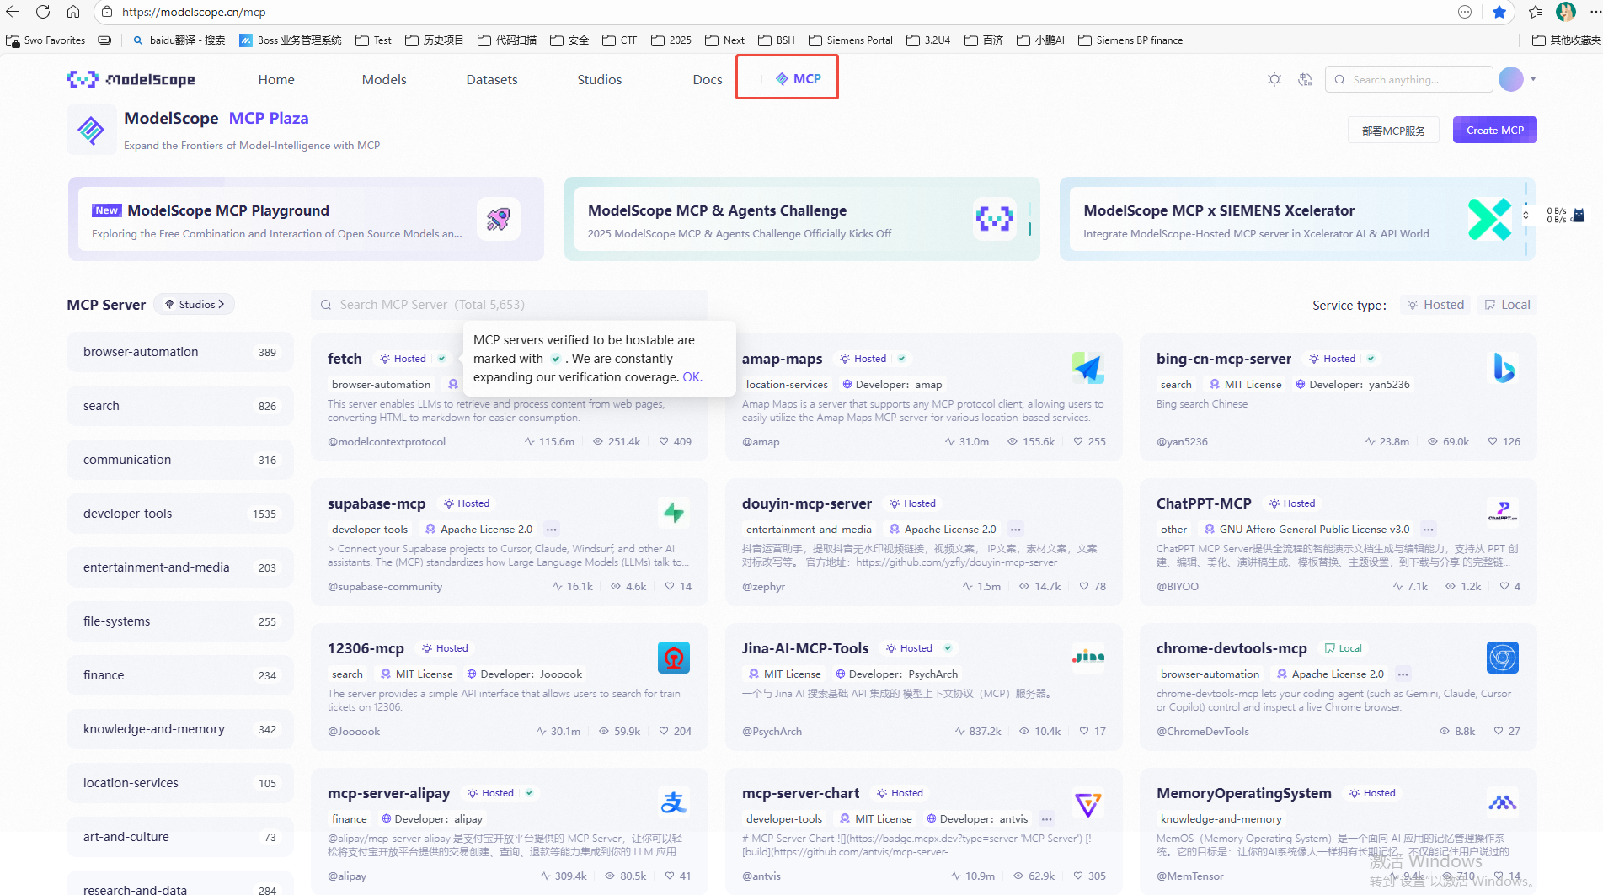Click the browser address bar URL

pos(194,12)
